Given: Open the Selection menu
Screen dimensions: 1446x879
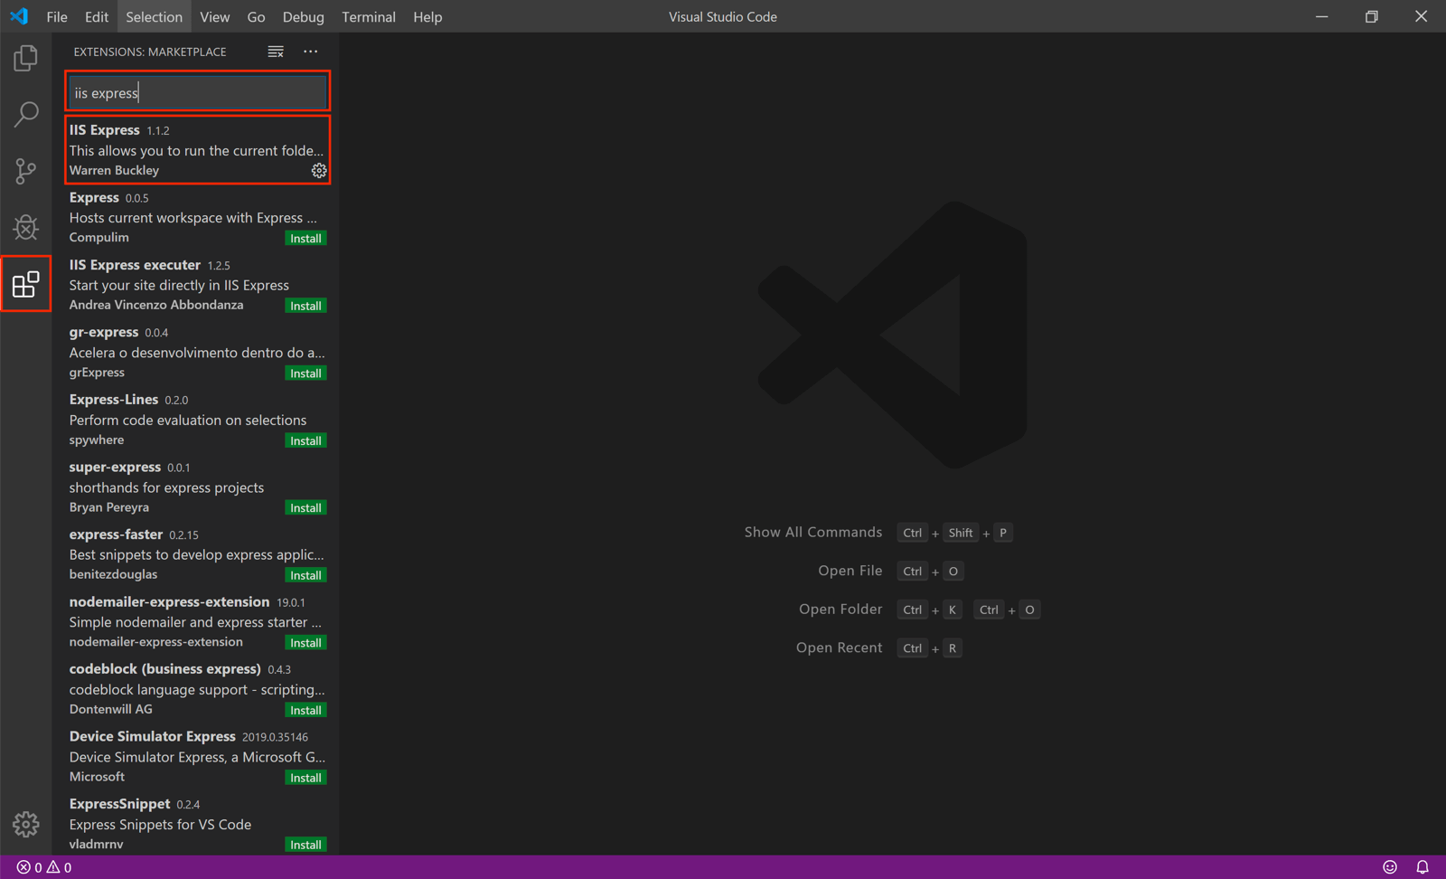Looking at the screenshot, I should pos(154,16).
